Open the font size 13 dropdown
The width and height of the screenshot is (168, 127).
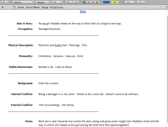[x=57, y=2]
